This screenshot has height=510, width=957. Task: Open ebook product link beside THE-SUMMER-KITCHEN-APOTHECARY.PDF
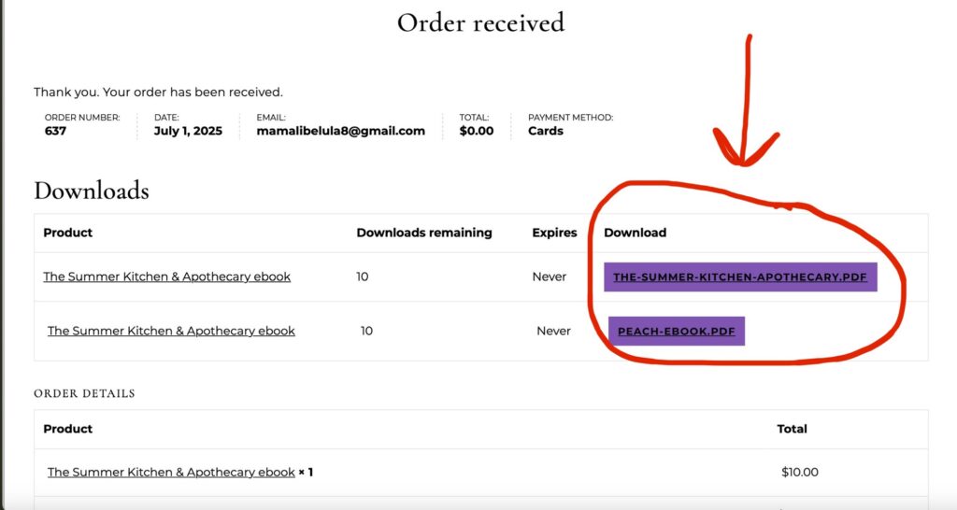pyautogui.click(x=166, y=276)
